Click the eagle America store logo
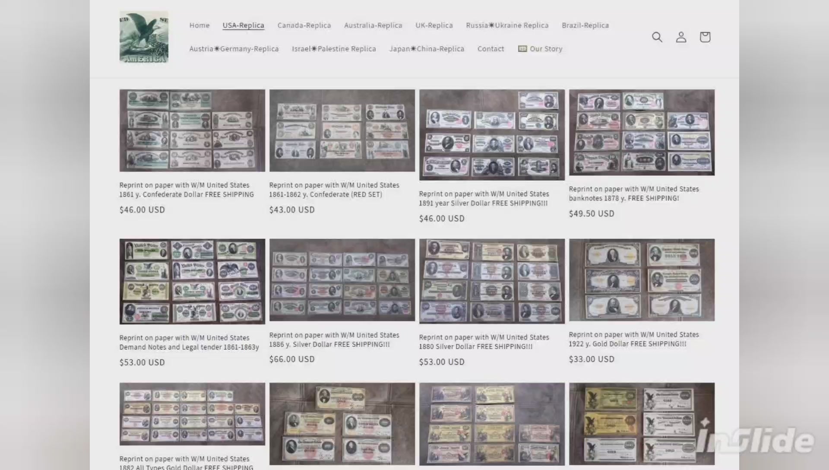829x470 pixels. [144, 37]
